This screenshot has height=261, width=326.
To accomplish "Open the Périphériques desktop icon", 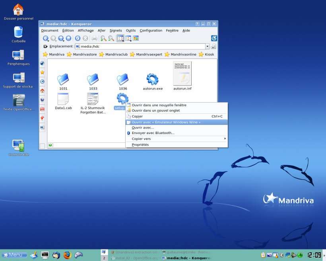I will pos(19,58).
